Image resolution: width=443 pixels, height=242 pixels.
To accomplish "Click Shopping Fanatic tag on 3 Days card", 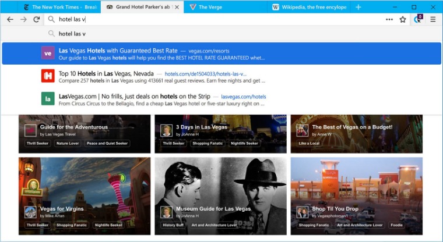I will 208,143.
